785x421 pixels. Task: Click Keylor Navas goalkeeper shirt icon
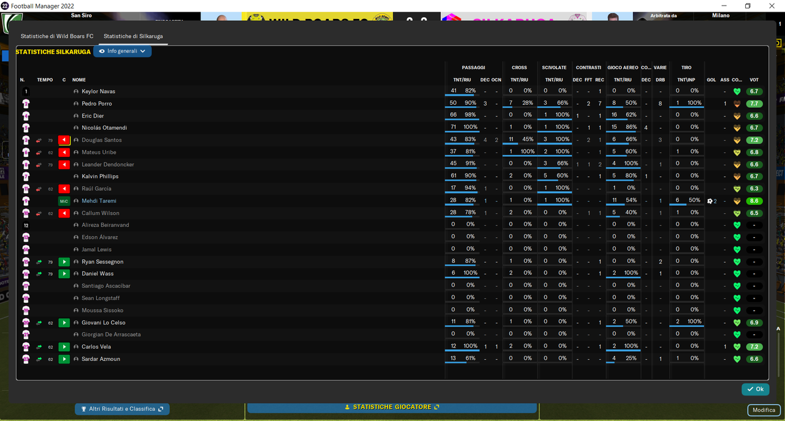coord(26,91)
